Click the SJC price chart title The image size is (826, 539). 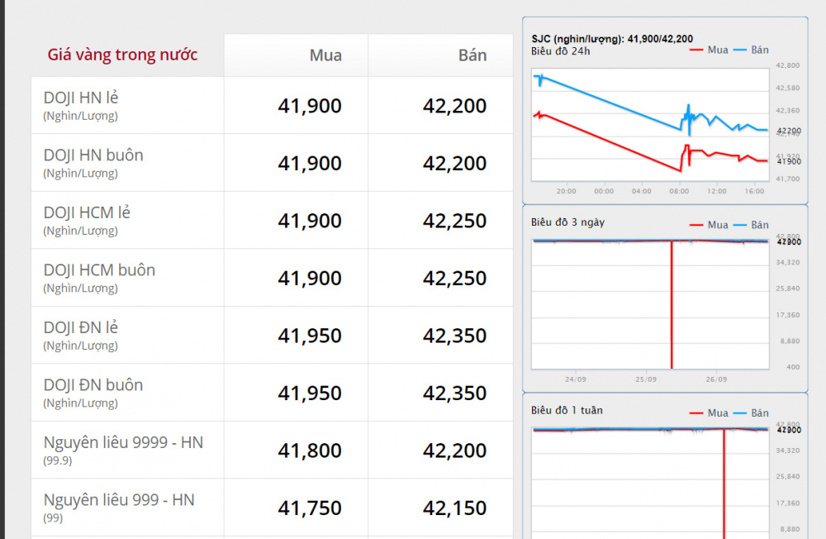pyautogui.click(x=612, y=39)
